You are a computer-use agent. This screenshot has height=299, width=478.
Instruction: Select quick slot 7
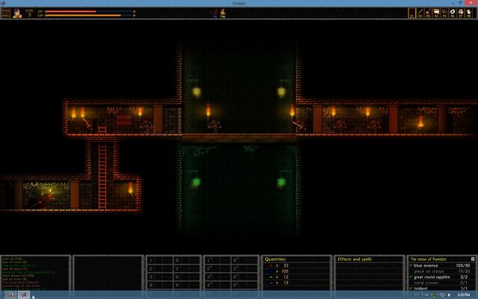[187, 268]
